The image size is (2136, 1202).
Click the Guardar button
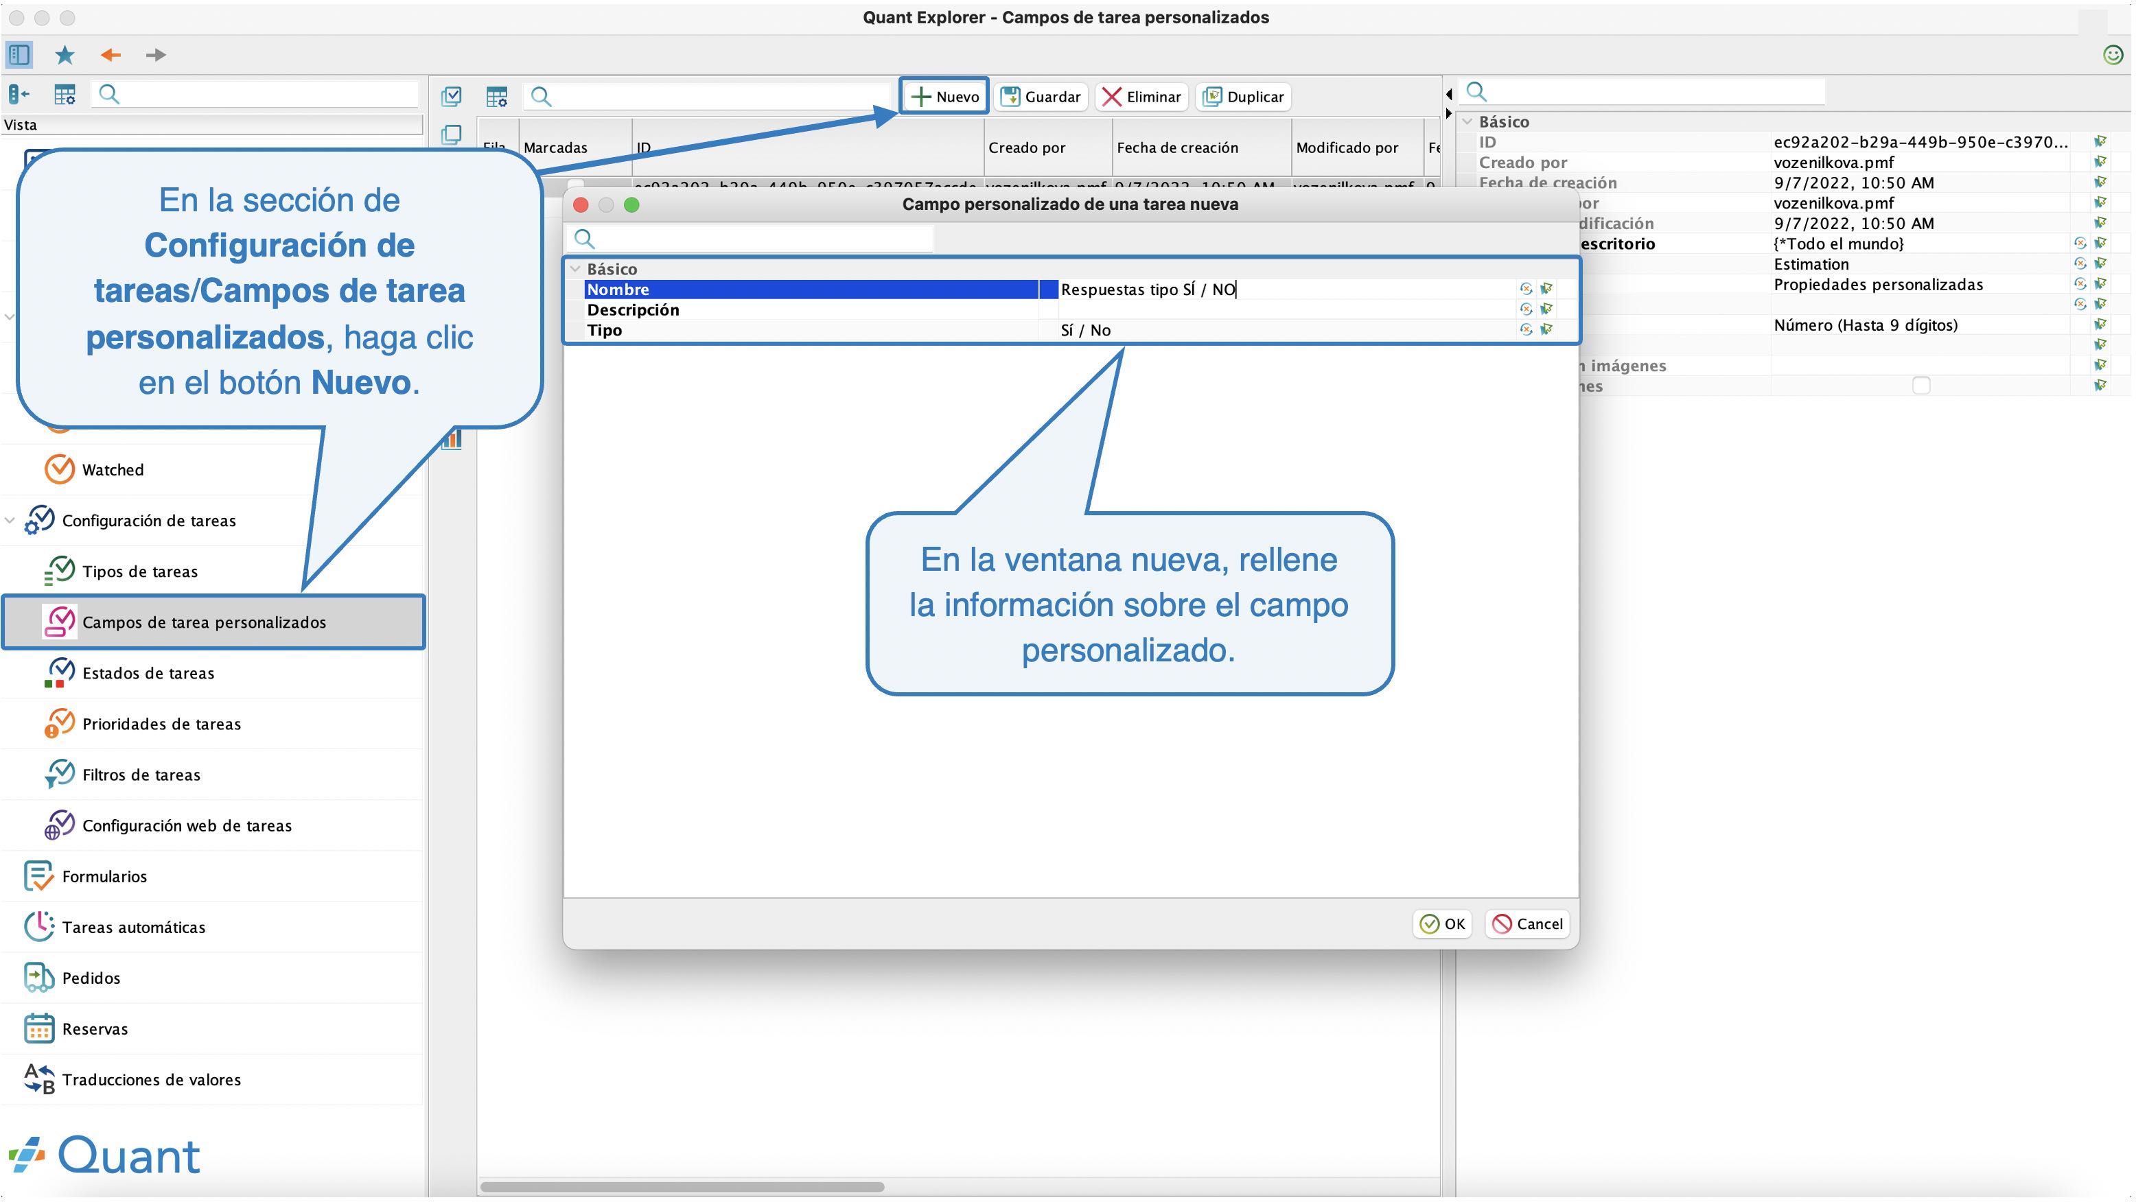1041,96
